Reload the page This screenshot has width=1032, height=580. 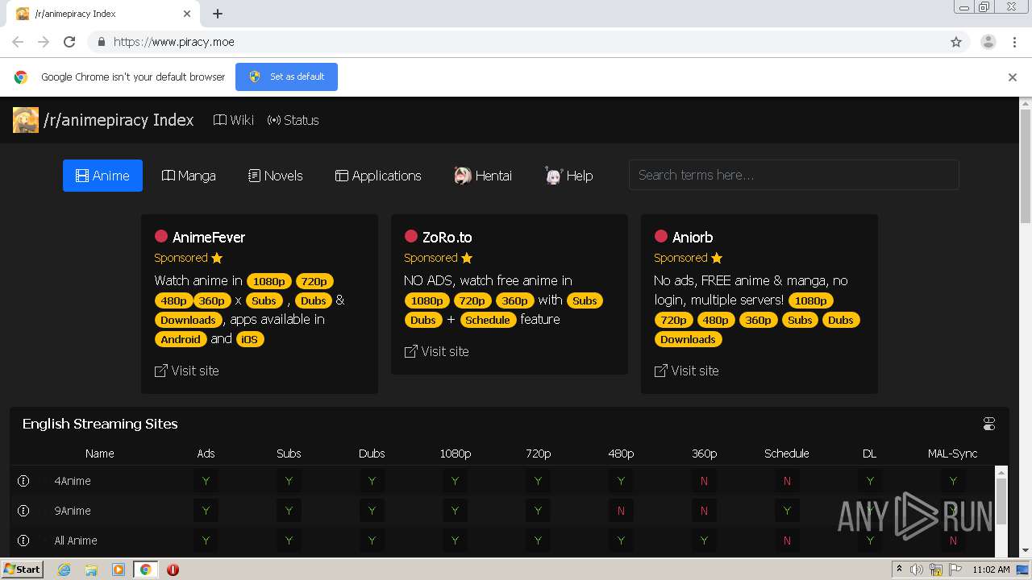[69, 42]
